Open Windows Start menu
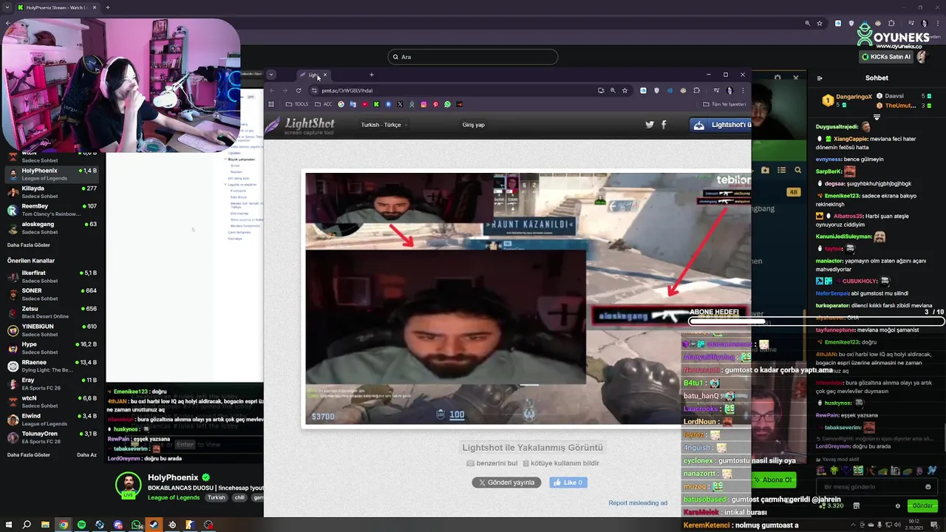The image size is (946, 532). coord(9,525)
